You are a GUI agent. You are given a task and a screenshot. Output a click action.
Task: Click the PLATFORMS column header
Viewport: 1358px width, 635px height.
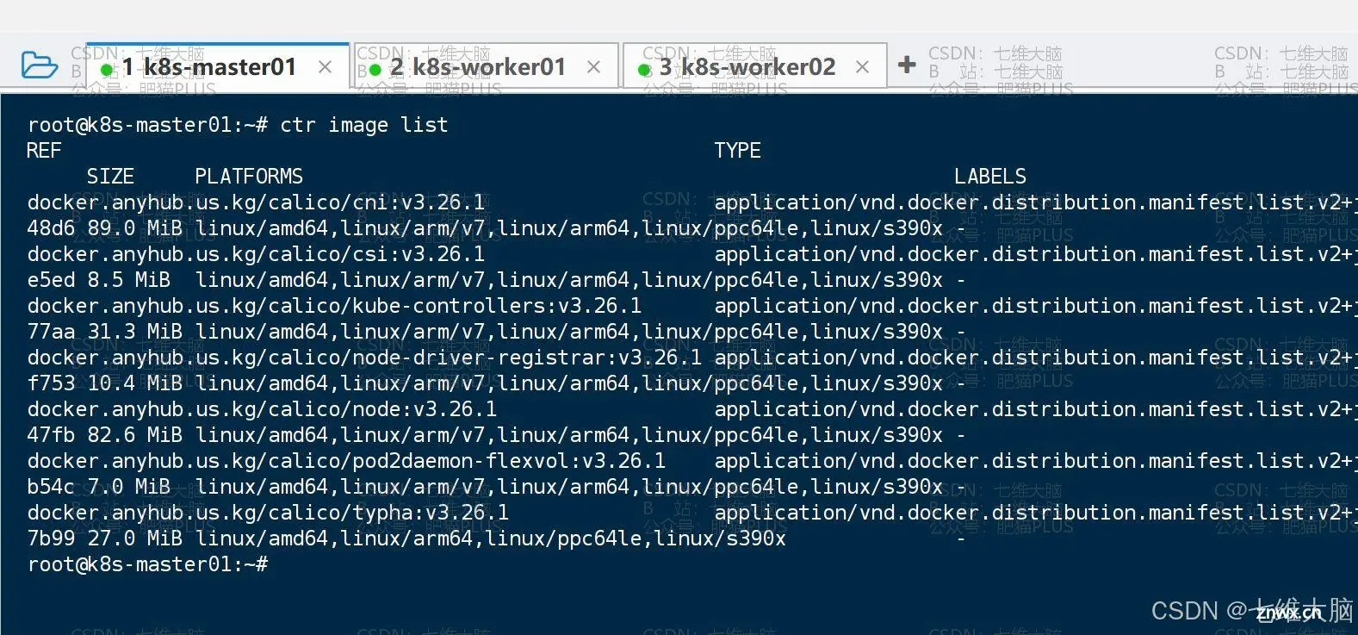pyautogui.click(x=249, y=177)
